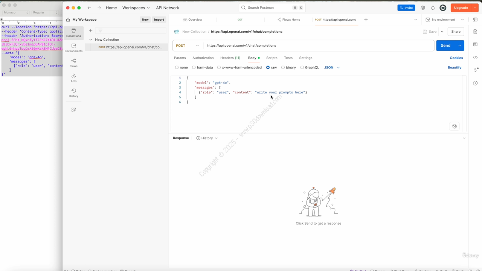482x271 pixels.
Task: Go back with the left arrow
Action: pos(89,8)
